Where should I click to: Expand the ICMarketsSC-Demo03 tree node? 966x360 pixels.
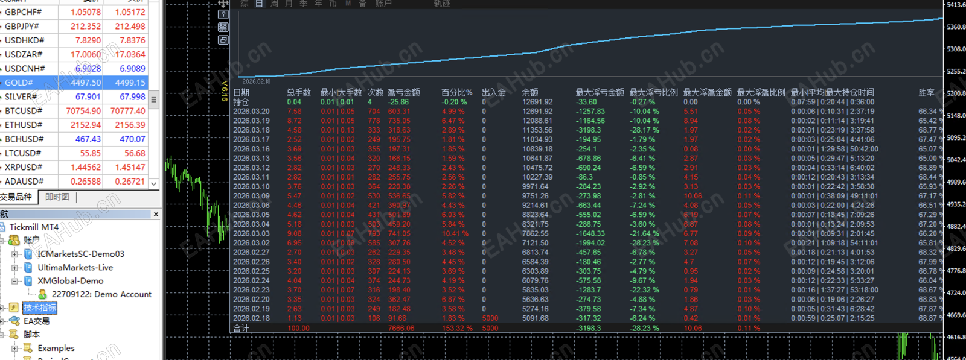14,254
